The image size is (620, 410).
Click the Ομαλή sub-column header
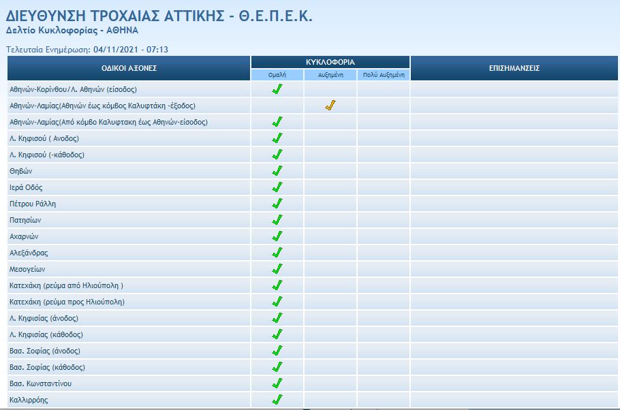tap(277, 75)
